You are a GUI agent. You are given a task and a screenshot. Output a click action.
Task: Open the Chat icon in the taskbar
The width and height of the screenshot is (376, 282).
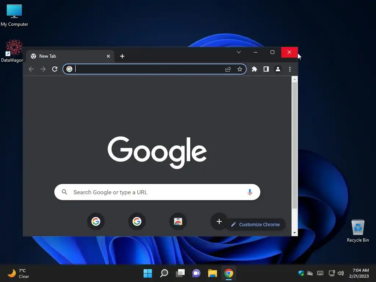(196, 273)
